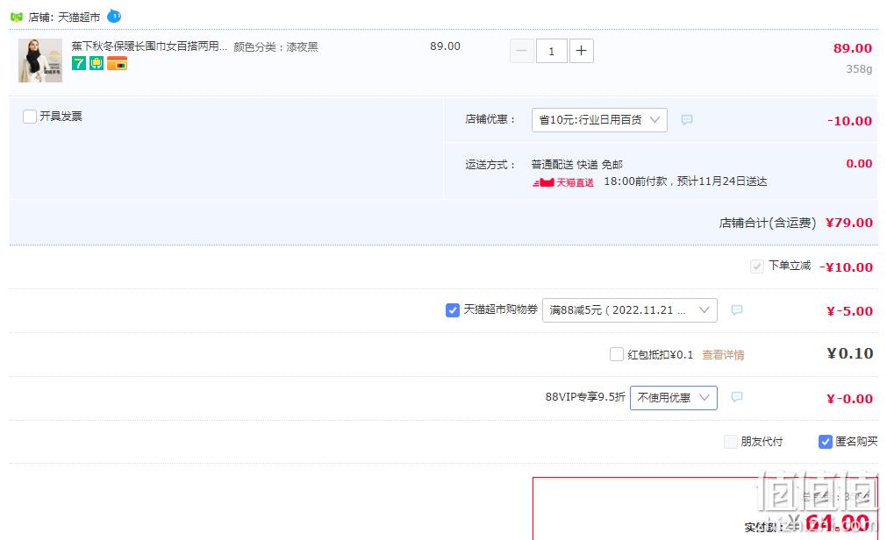Expand the 不使用优惠 88VIP dropdown
The height and width of the screenshot is (540, 887).
pos(674,397)
